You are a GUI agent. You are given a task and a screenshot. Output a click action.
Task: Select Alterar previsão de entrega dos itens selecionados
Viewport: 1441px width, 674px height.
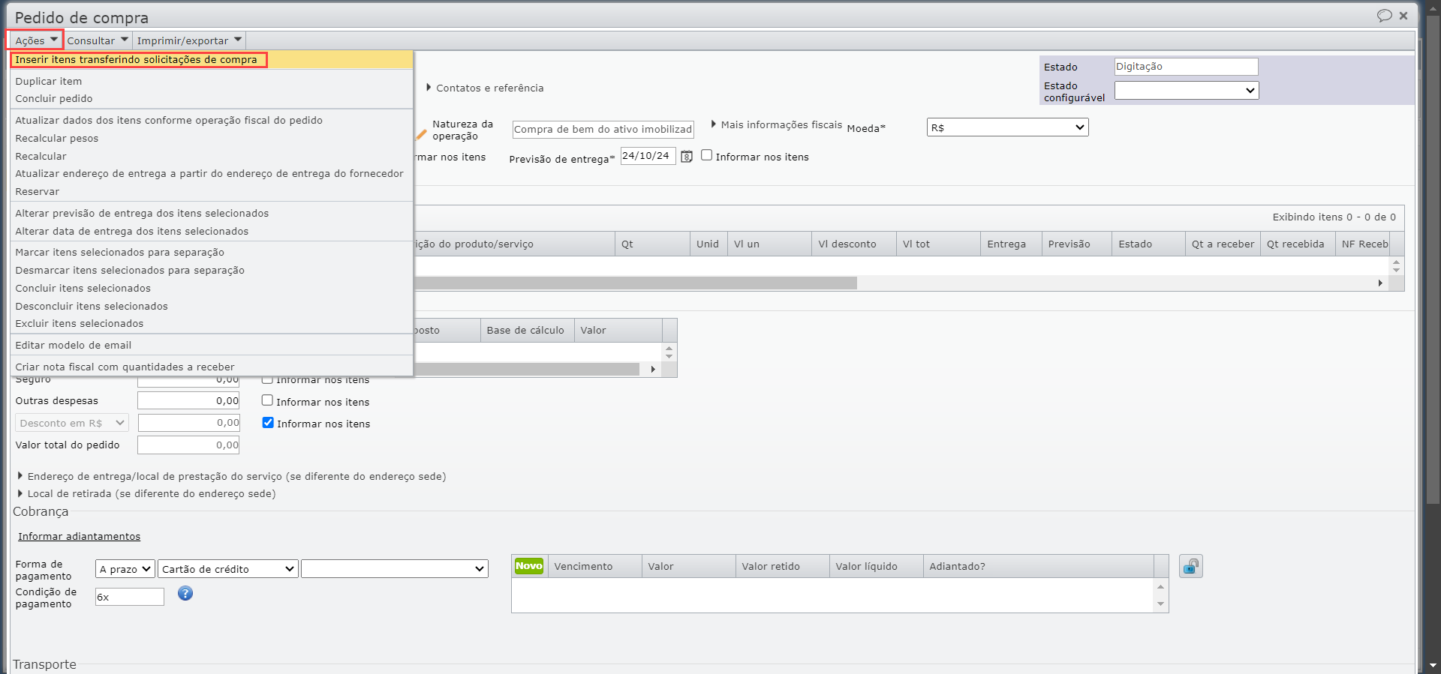pyautogui.click(x=212, y=214)
